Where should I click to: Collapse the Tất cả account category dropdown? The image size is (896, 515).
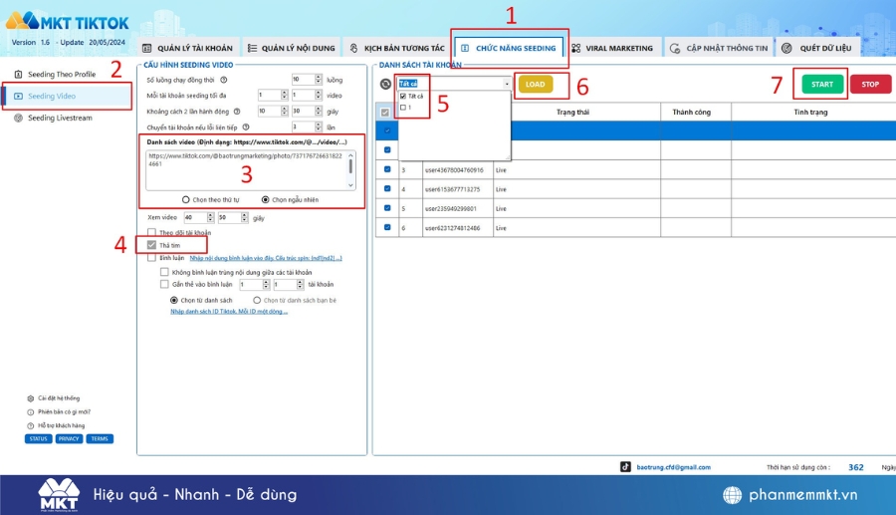click(x=507, y=84)
